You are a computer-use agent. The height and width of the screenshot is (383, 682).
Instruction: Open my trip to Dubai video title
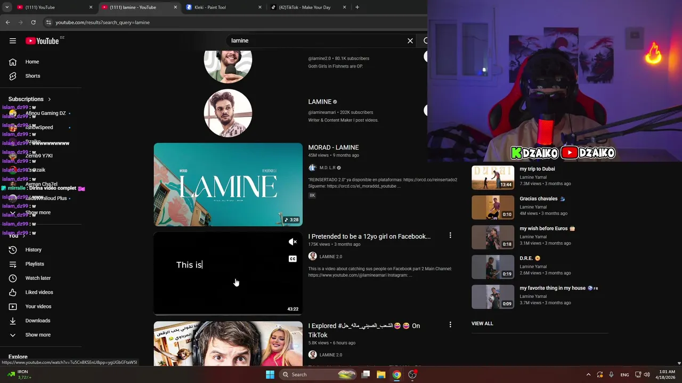point(537,169)
